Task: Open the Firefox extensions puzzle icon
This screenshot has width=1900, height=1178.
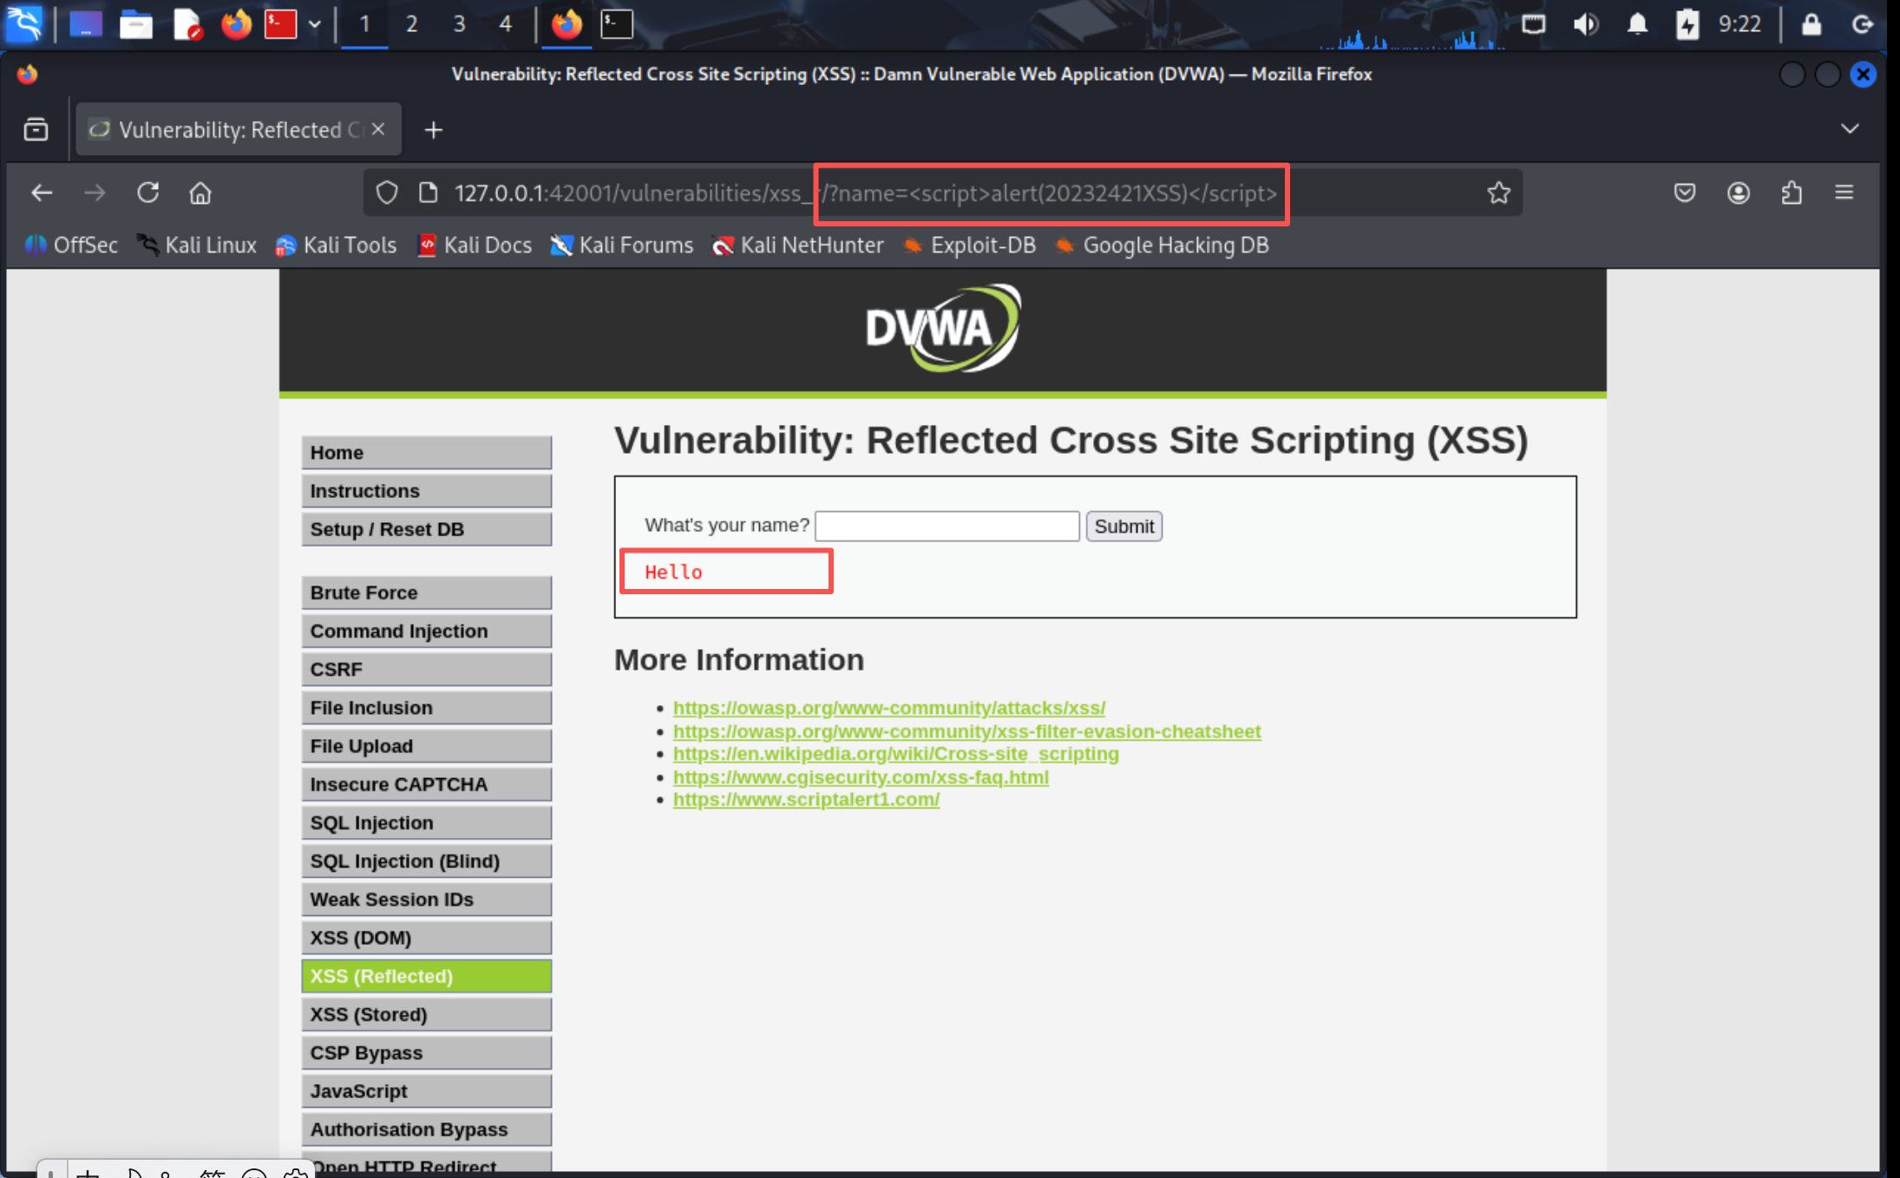Action: click(x=1792, y=193)
